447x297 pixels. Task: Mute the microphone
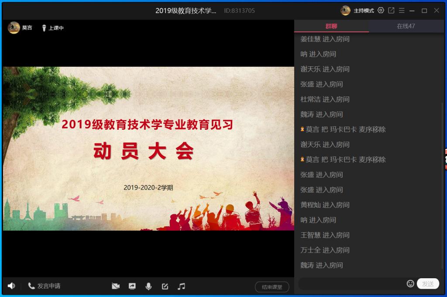148,287
